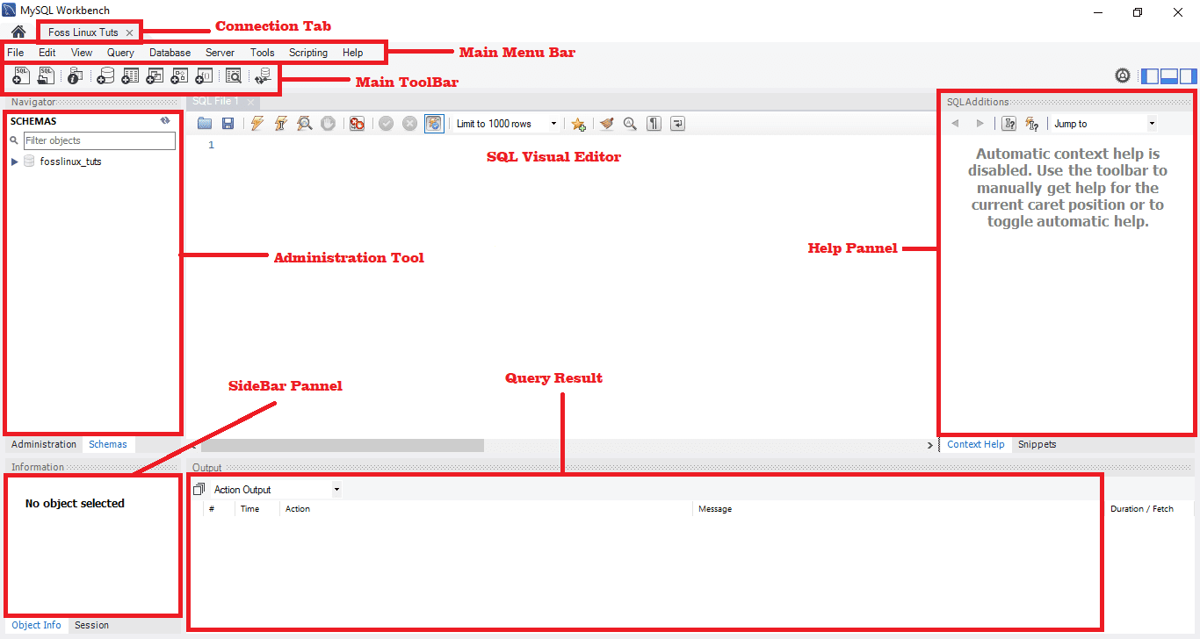
Task: Open the Tools menu
Action: [263, 53]
